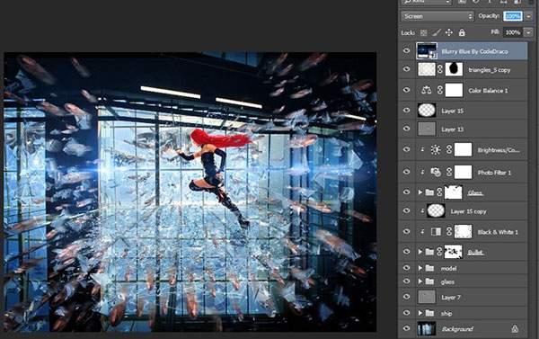Click the mask link icon on Black & White 1
The height and width of the screenshot is (339, 539).
pyautogui.click(x=449, y=232)
